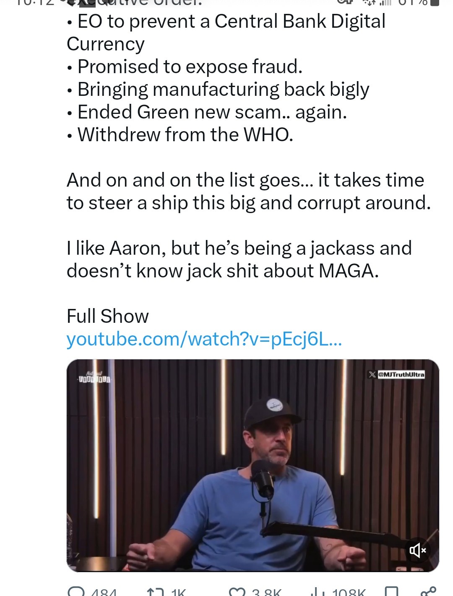Open the 3.8K likes count
The width and height of the screenshot is (453, 596).
coord(267,592)
